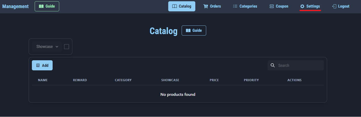
Task: Go to the Coupon tab
Action: pos(282,6)
